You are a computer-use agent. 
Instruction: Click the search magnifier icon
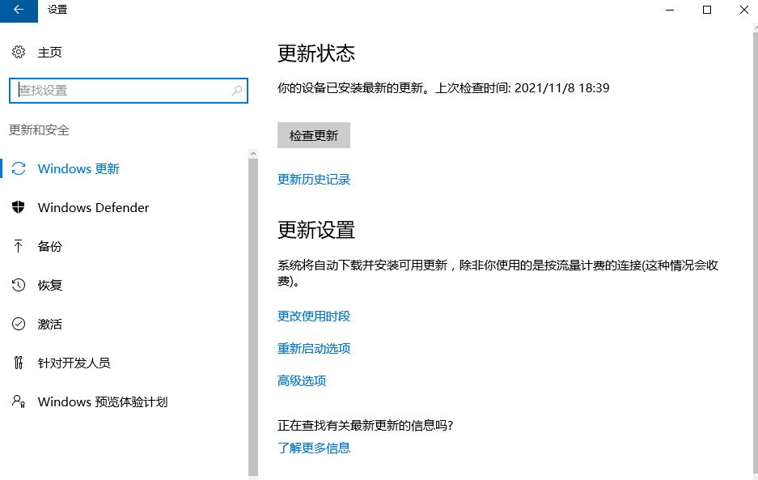237,91
